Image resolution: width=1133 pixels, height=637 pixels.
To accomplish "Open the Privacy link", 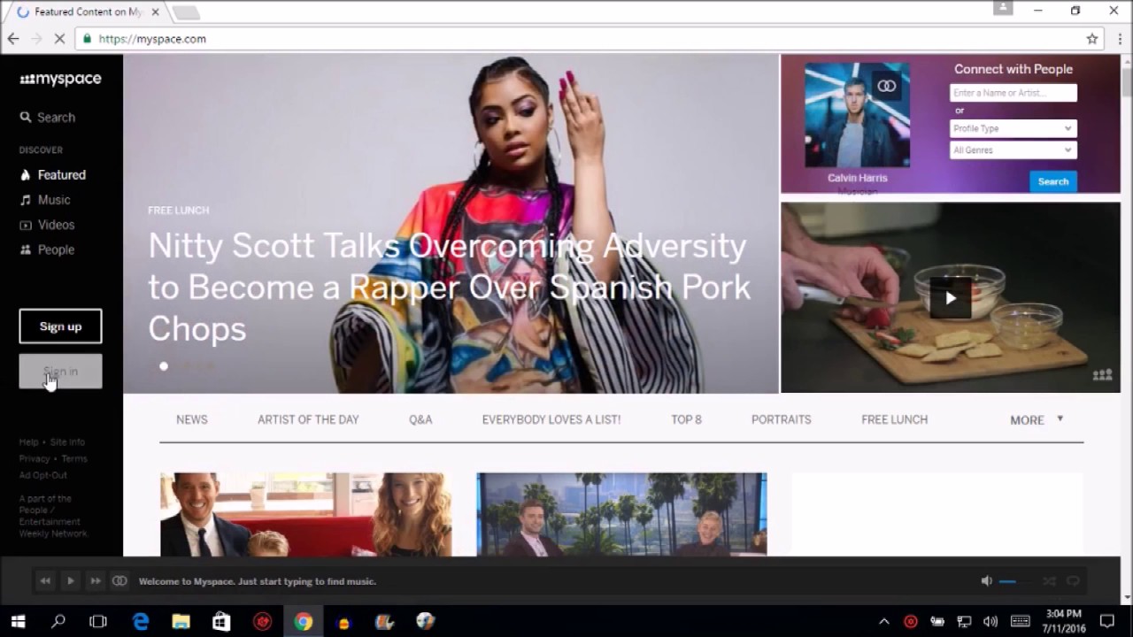I will (35, 459).
